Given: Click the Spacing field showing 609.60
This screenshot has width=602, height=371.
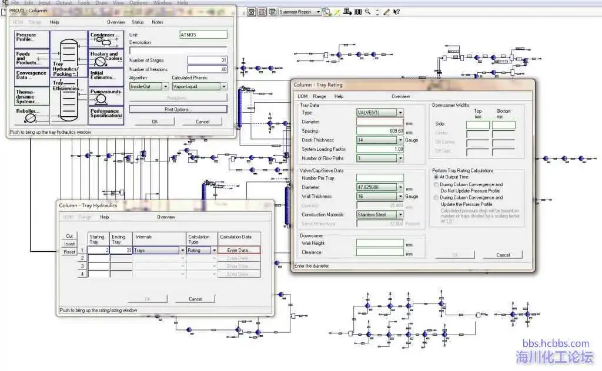Looking at the screenshot, I should pyautogui.click(x=380, y=131).
